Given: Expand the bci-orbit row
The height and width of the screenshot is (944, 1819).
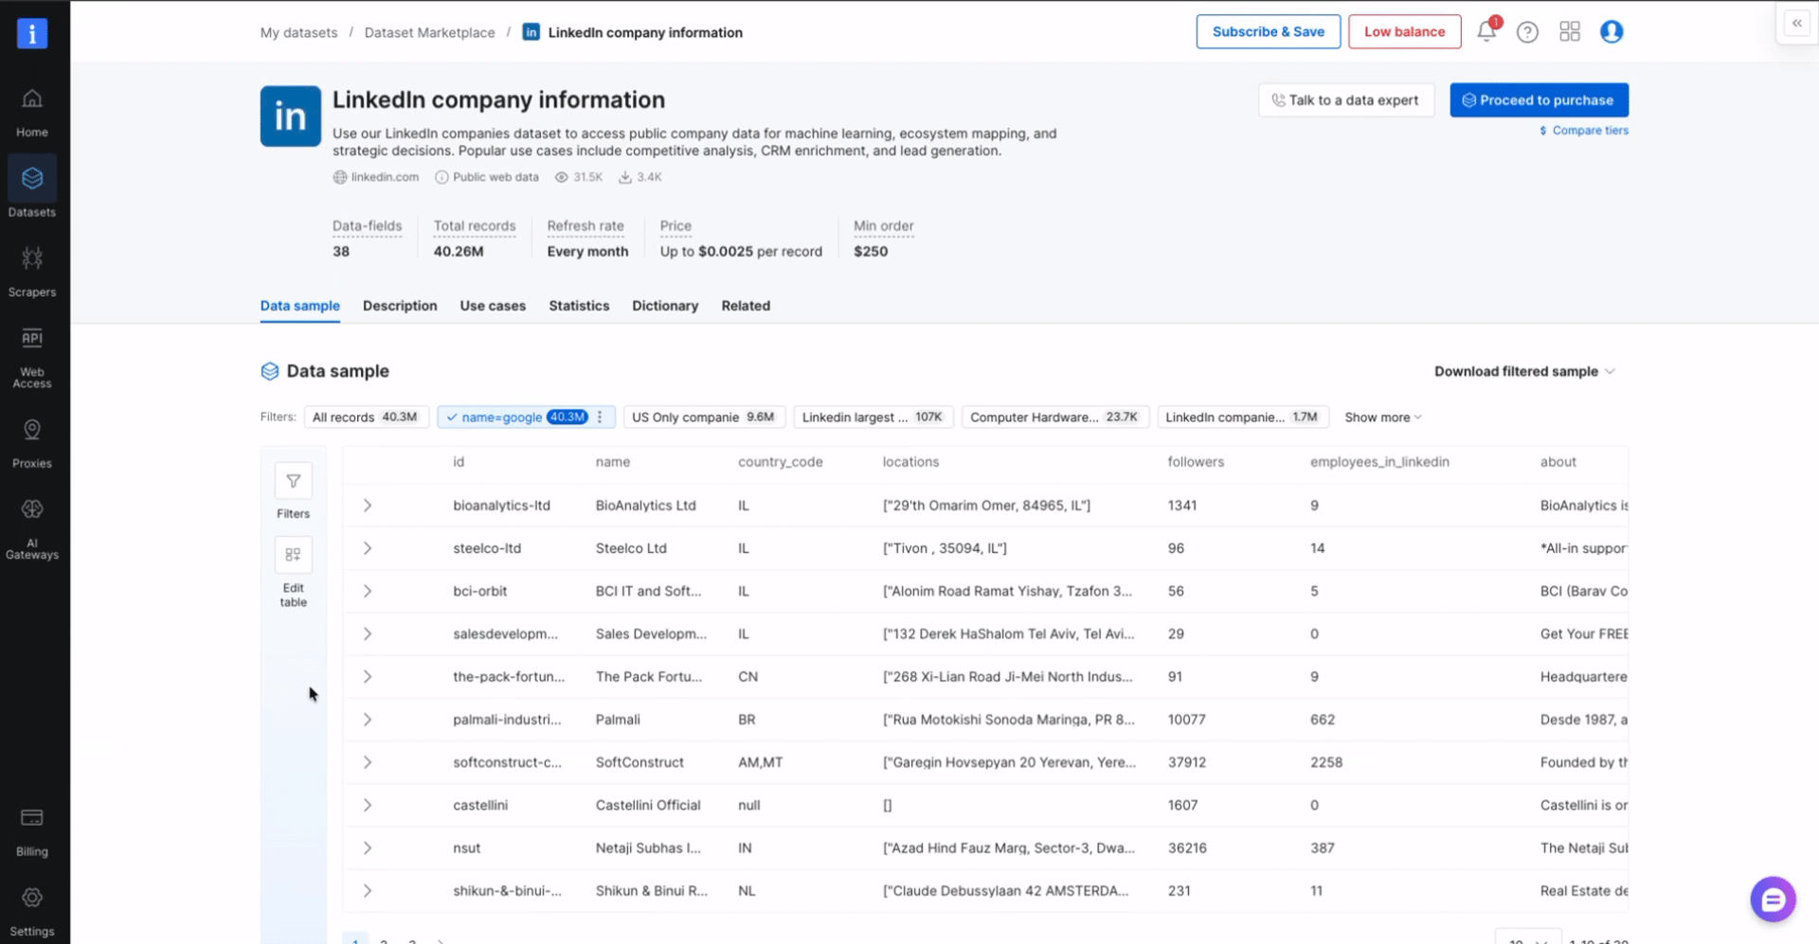Looking at the screenshot, I should (368, 591).
